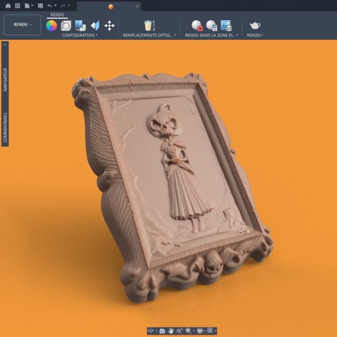Launch render with the teapot icon
The height and width of the screenshot is (337, 337).
point(255,26)
